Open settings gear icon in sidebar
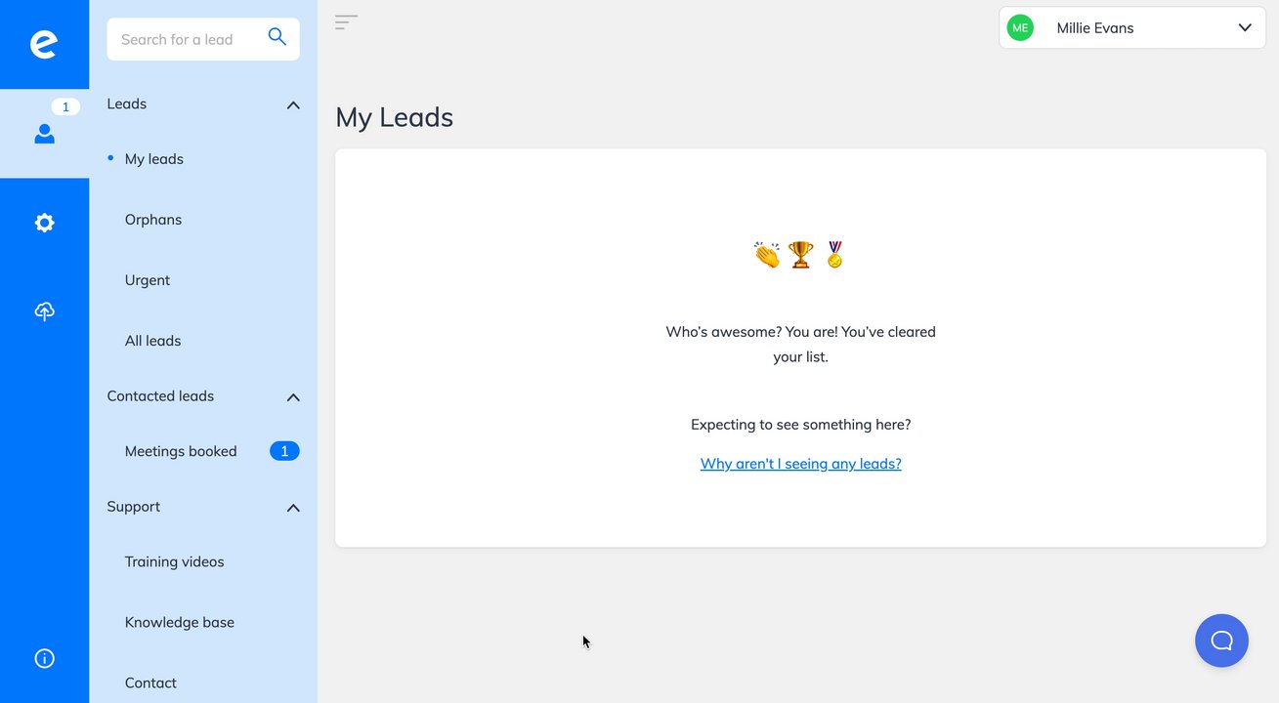The height and width of the screenshot is (703, 1279). [44, 223]
